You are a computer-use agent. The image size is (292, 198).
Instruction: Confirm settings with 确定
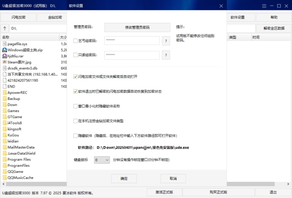coord(124,178)
